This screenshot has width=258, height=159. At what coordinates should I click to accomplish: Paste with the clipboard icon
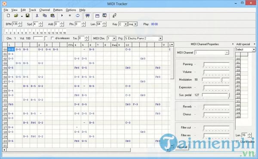52,15
